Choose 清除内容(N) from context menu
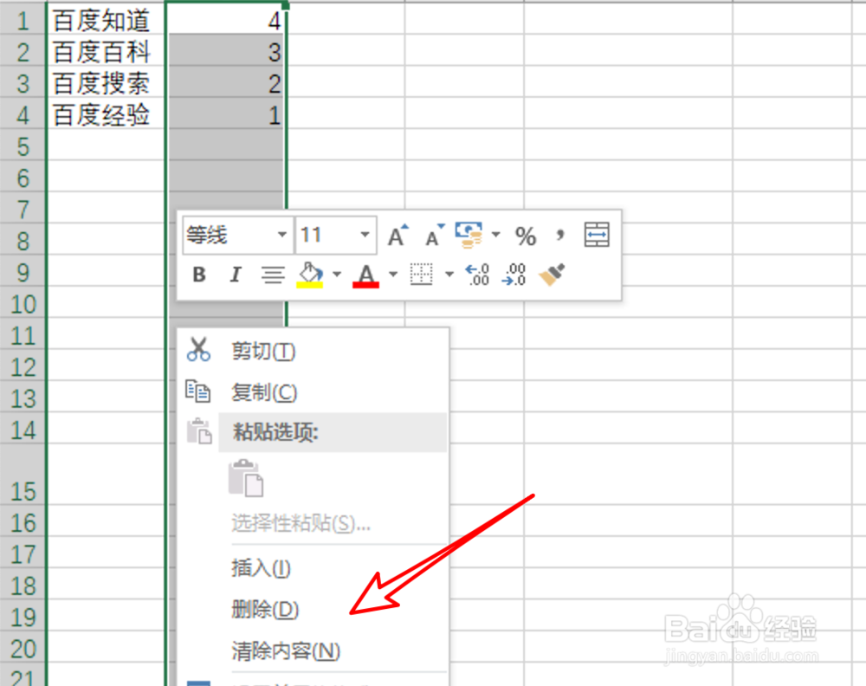 (x=313, y=651)
